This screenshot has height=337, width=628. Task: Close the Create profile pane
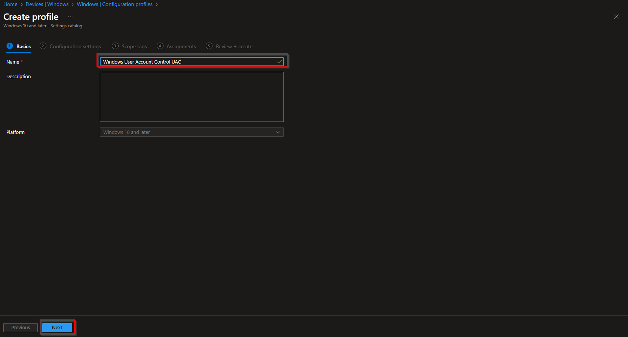[x=616, y=17]
